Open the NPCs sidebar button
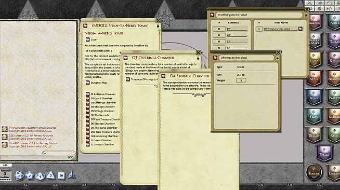 pos(313,78)
